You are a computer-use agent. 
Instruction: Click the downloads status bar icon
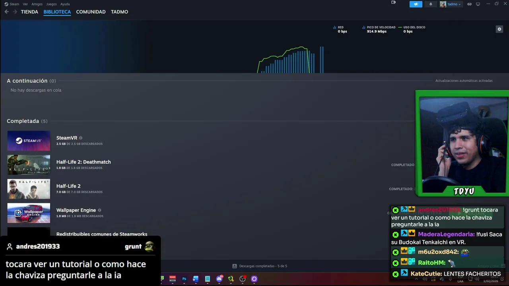235,266
